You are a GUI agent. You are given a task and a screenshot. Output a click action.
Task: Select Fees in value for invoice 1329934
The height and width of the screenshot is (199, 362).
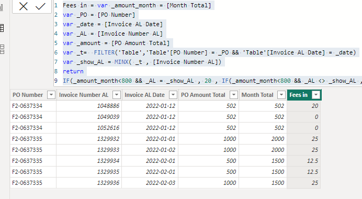(x=303, y=161)
